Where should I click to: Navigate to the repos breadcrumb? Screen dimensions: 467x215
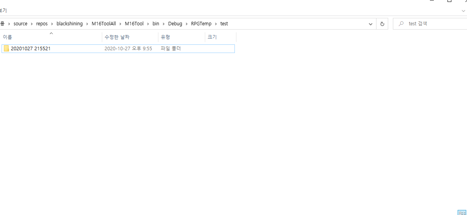click(x=42, y=24)
